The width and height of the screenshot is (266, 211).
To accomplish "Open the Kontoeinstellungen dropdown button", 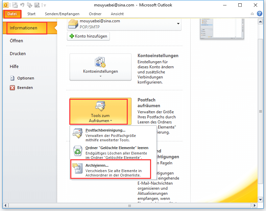I will [100, 67].
